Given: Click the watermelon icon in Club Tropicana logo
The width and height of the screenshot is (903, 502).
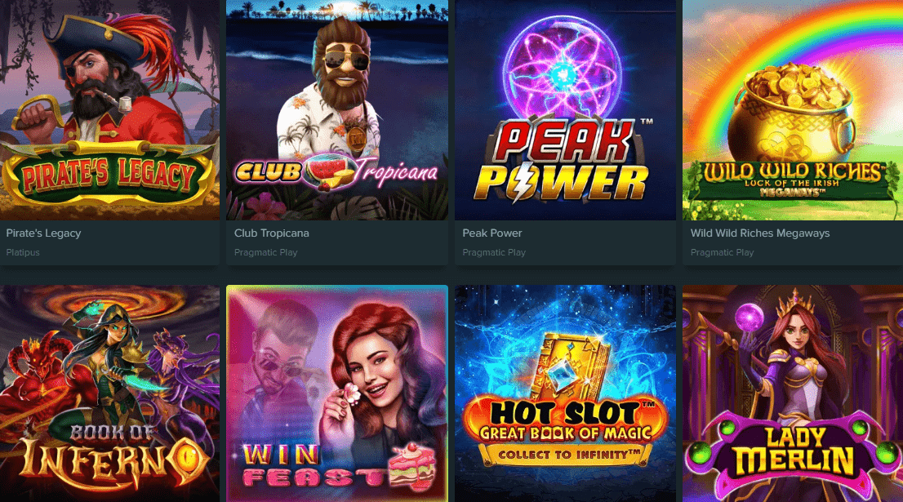Looking at the screenshot, I should (x=328, y=171).
